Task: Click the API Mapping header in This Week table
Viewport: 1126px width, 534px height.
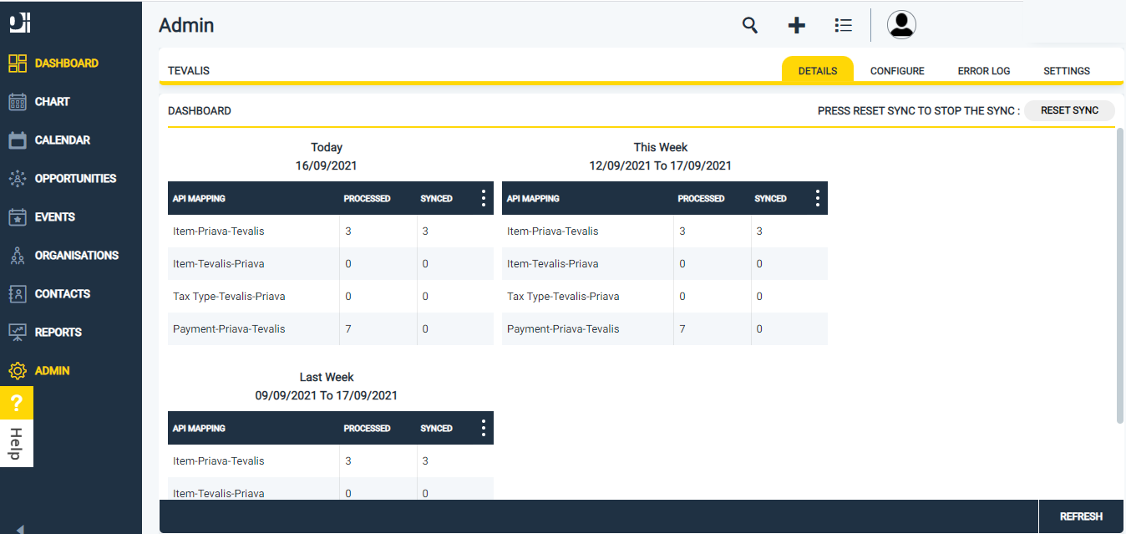Action: pyautogui.click(x=533, y=199)
